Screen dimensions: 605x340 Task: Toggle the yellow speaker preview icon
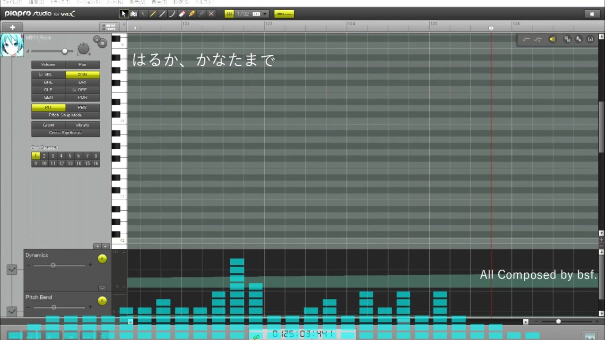click(x=552, y=39)
